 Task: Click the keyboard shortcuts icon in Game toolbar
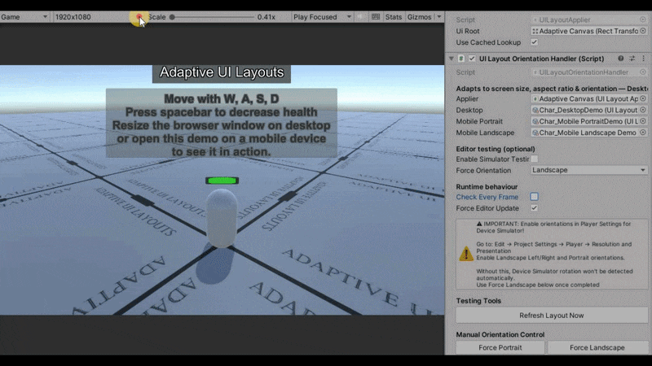coord(376,17)
